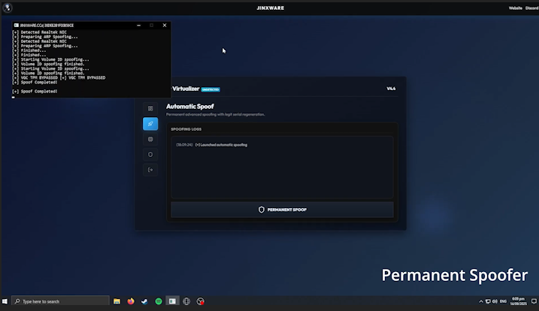Screen dimensions: 539x311
Task: Open File Explorer from the taskbar
Action: pos(117,301)
